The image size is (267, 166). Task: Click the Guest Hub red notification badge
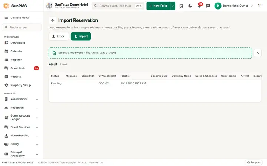36,68
